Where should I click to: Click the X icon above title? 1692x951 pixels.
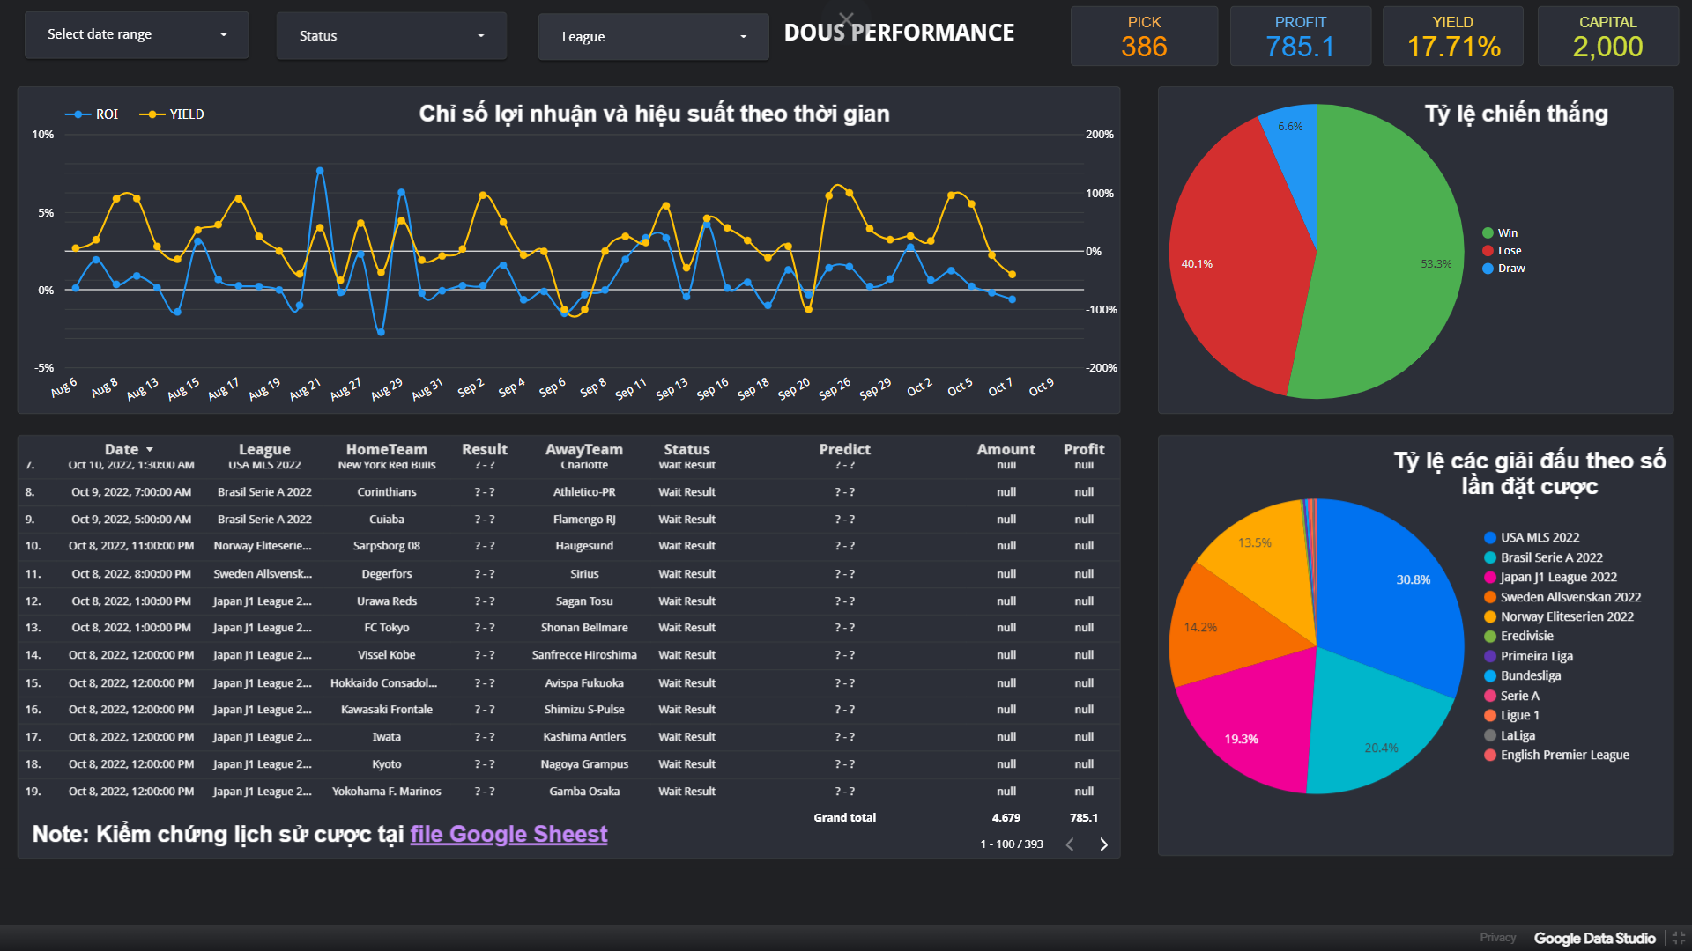[x=846, y=18]
